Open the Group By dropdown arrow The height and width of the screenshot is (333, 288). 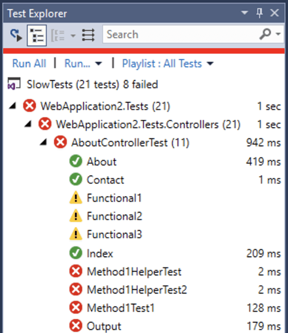(72, 35)
